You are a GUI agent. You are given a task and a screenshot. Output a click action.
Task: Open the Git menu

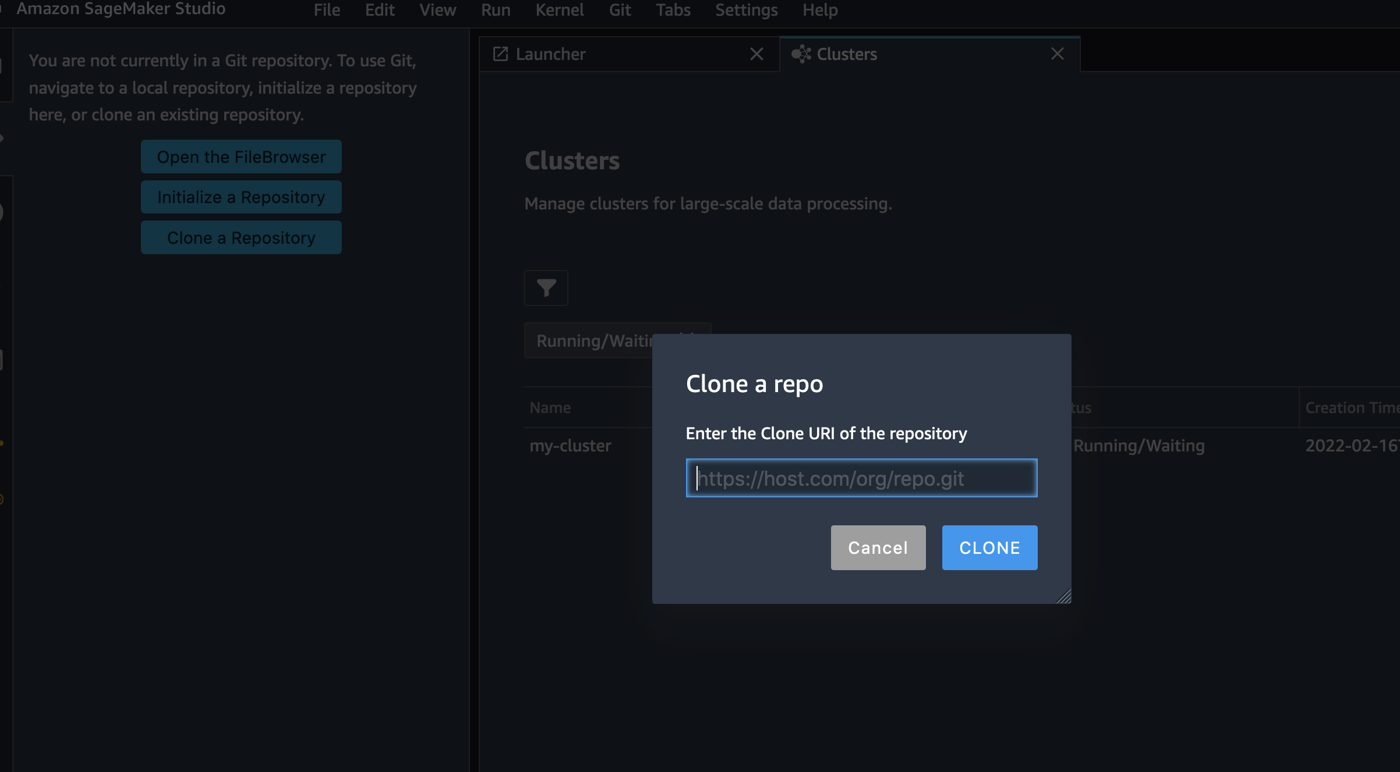620,10
